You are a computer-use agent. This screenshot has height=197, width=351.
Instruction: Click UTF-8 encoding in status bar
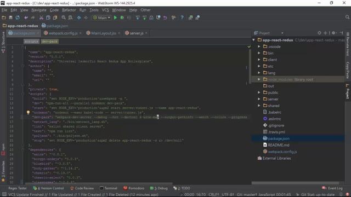point(228,195)
